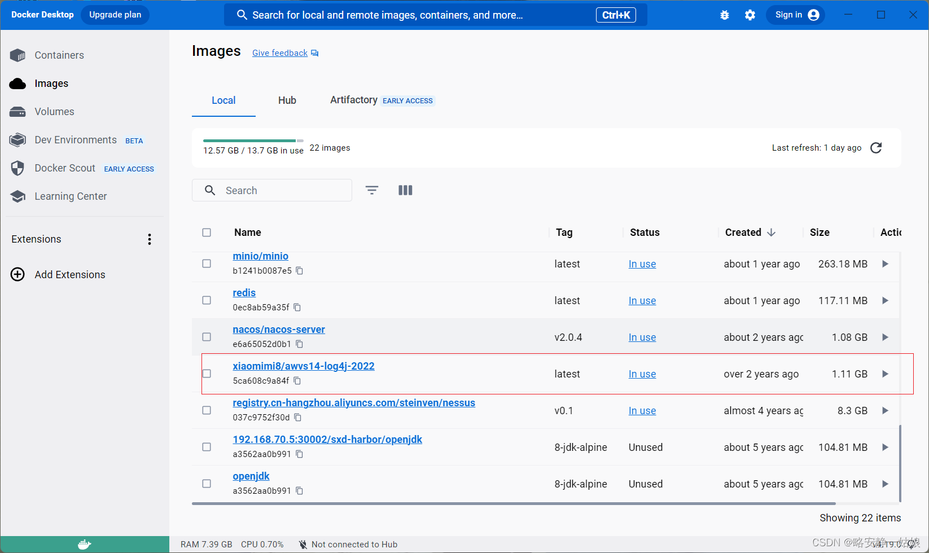This screenshot has height=553, width=929.
Task: Click the disk usage progress bar
Action: click(253, 141)
